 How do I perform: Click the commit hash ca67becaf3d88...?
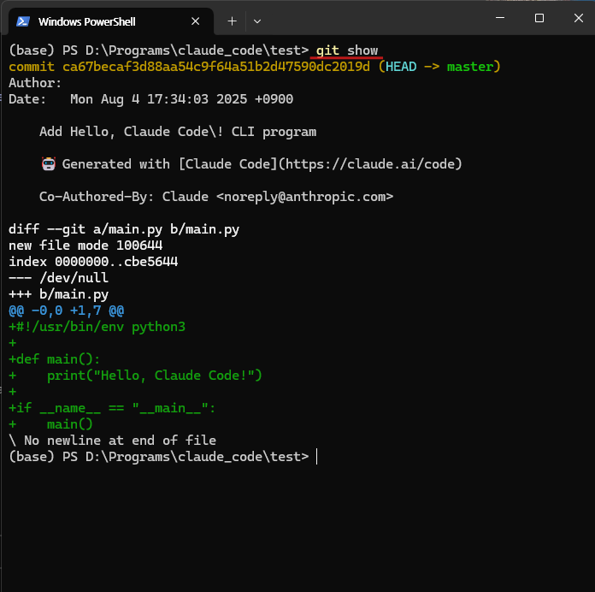216,67
